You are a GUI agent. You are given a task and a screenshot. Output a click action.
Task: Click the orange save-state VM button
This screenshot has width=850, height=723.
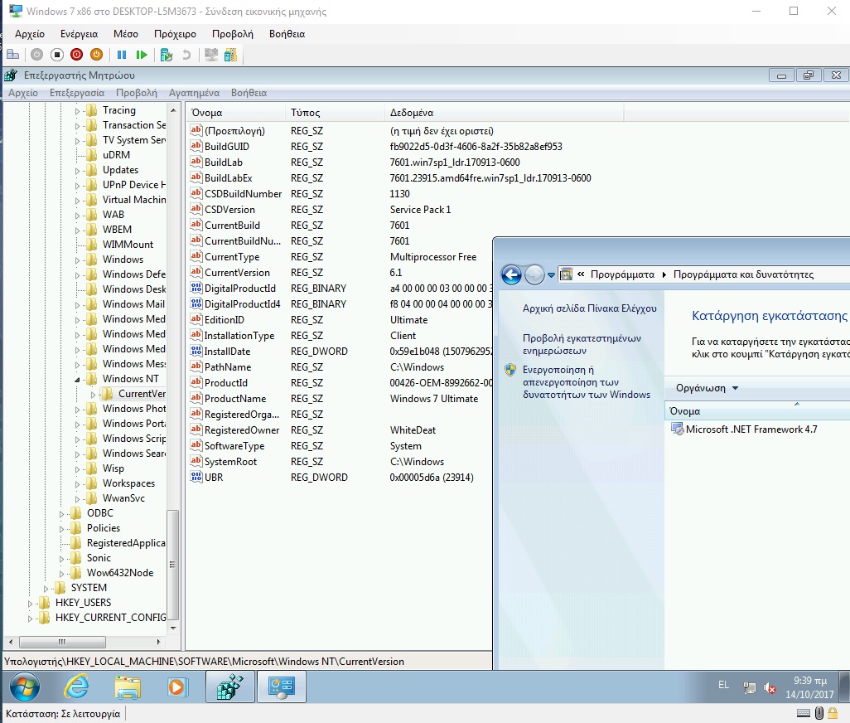(x=96, y=55)
